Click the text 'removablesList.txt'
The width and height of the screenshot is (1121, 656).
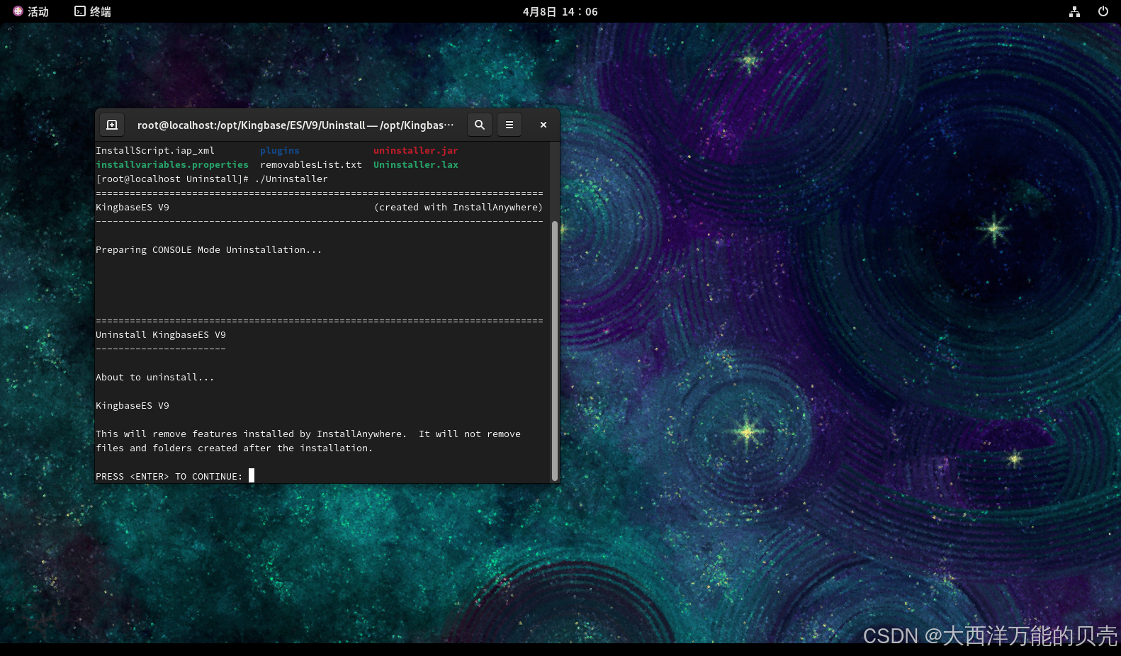click(x=311, y=164)
